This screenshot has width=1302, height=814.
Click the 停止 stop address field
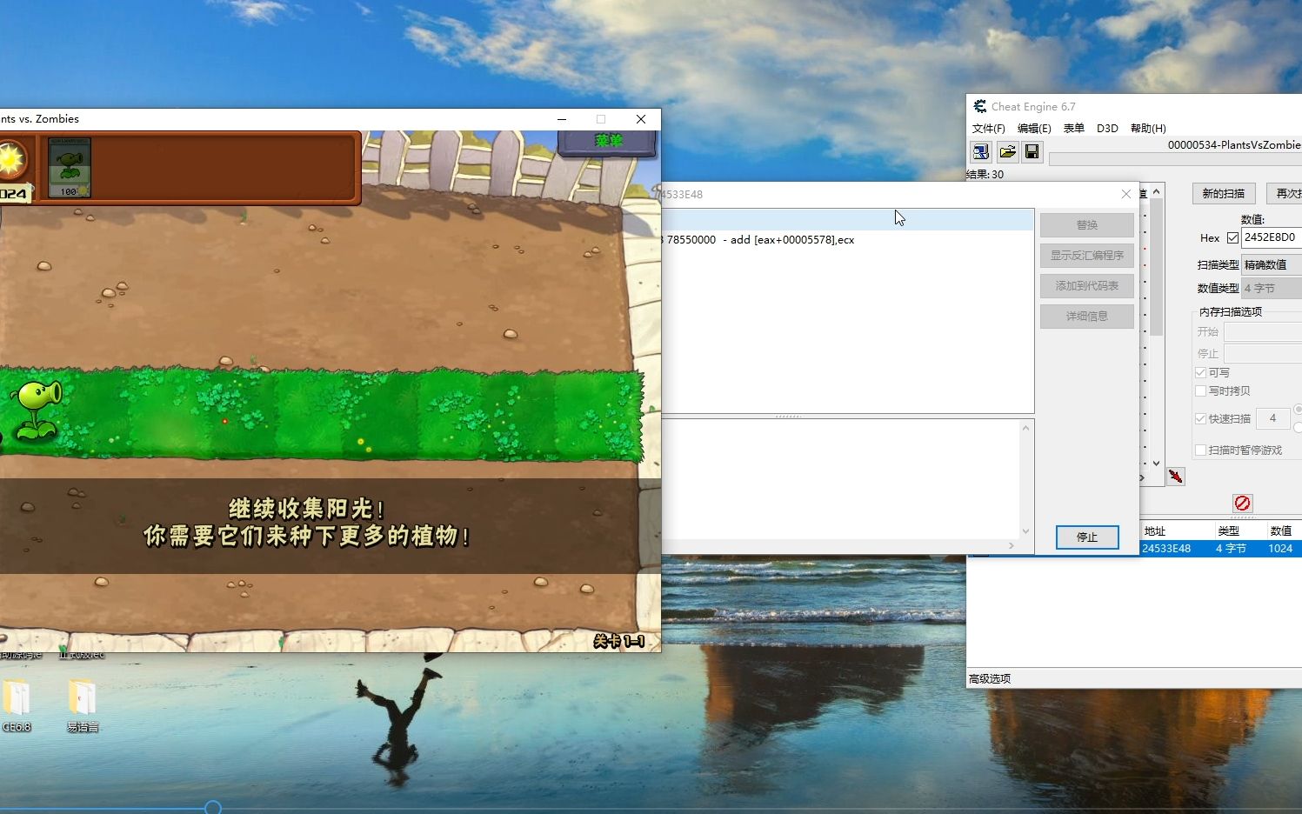pos(1263,353)
